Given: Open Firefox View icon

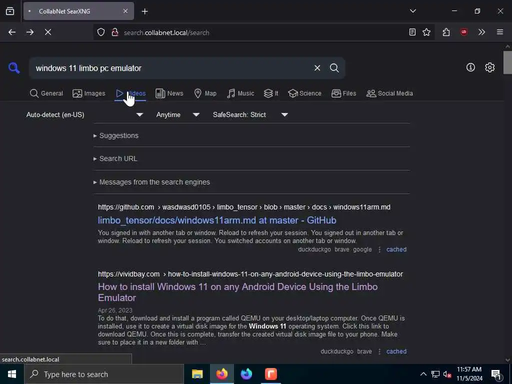Looking at the screenshot, I should tap(10, 11).
